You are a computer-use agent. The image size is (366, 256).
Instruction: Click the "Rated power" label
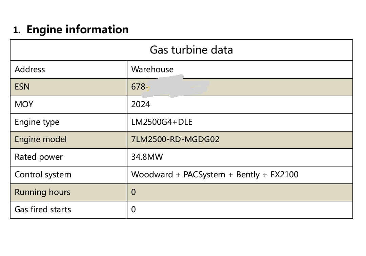[x=39, y=157]
